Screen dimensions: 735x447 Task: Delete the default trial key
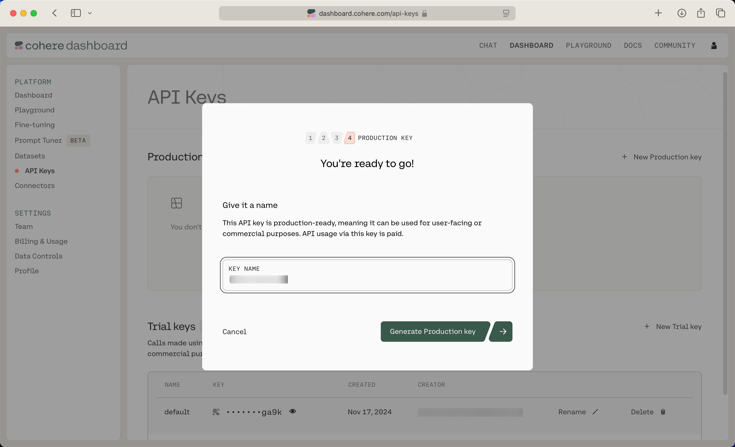[x=642, y=412]
